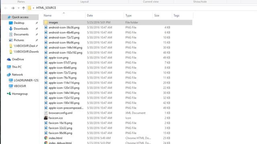Select android-icon-144x144.png
This screenshot has width=257, height=144.
coord(65,48)
